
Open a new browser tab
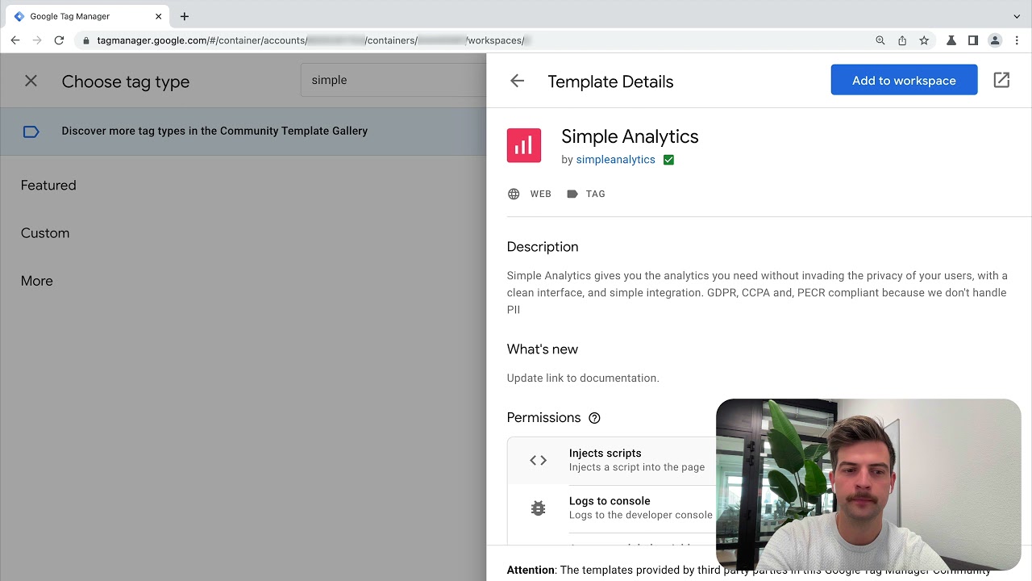coord(185,16)
